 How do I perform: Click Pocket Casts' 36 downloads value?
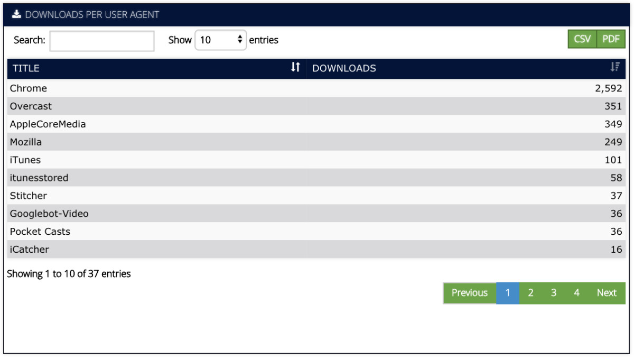(x=617, y=232)
